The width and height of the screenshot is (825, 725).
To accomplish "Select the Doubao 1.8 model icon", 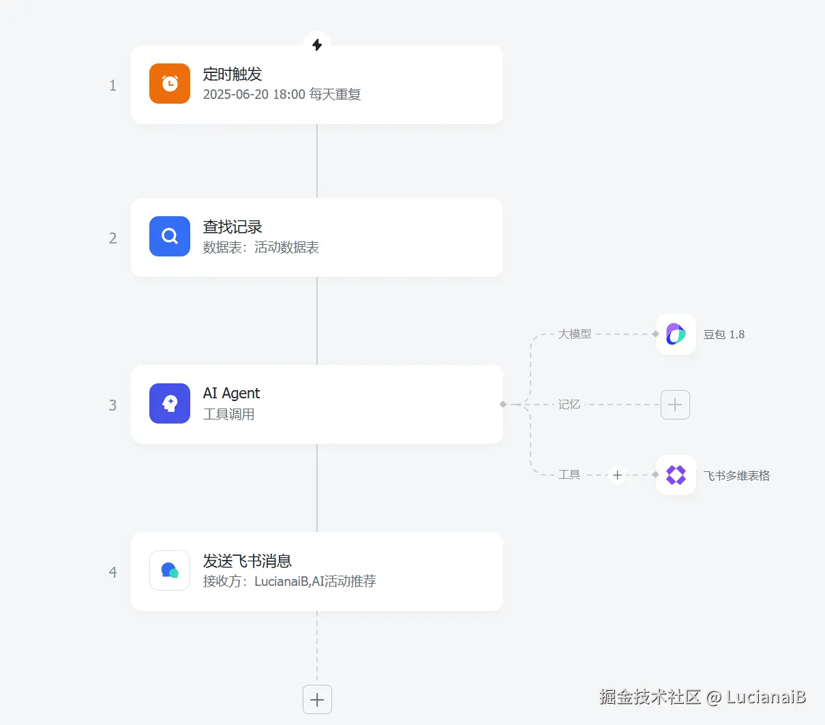I will pos(676,334).
